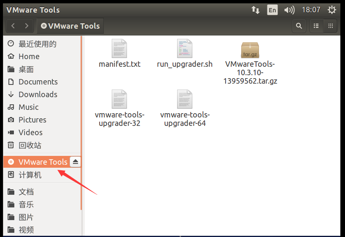Viewport: 345px width, 237px height.
Task: Click the VMware Tools path bar button
Action: coord(70,26)
